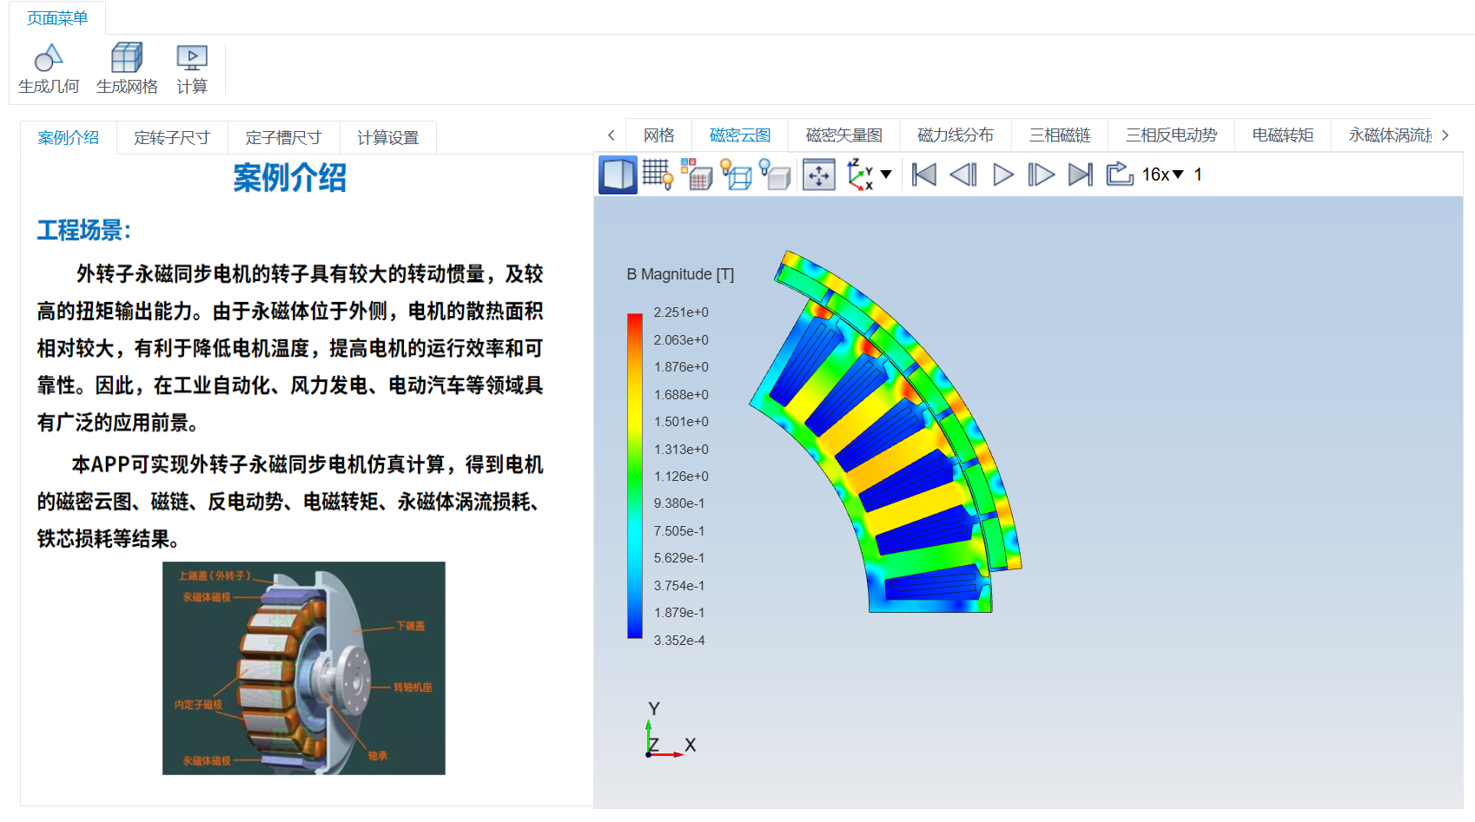
Task: Click the outer rotor motor illustration image
Action: pyautogui.click(x=304, y=668)
